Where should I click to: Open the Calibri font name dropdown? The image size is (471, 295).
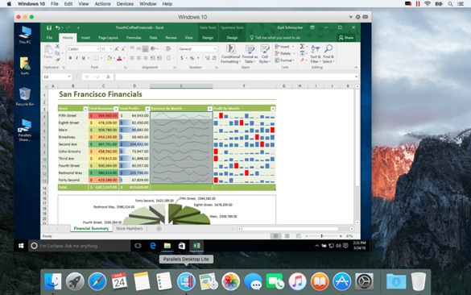point(98,48)
